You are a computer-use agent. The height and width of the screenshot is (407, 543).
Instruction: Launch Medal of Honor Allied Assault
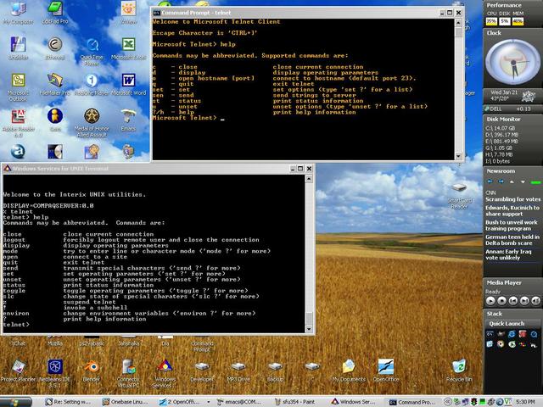pos(92,122)
